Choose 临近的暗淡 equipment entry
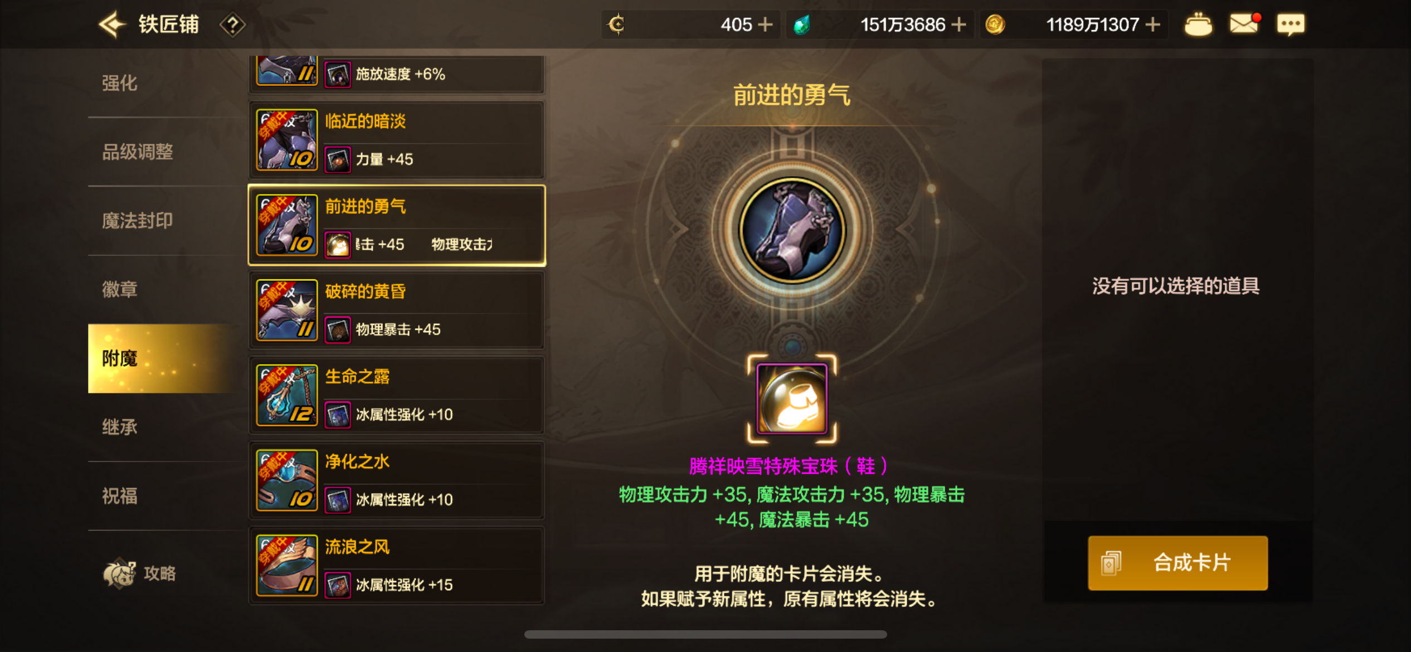This screenshot has width=1411, height=652. (x=397, y=140)
